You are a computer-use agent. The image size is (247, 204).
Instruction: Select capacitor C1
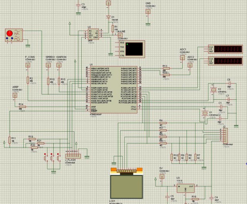point(221,107)
